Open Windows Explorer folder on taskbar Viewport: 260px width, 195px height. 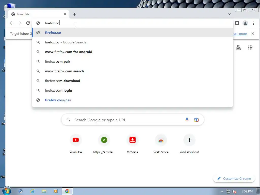click(x=44, y=191)
